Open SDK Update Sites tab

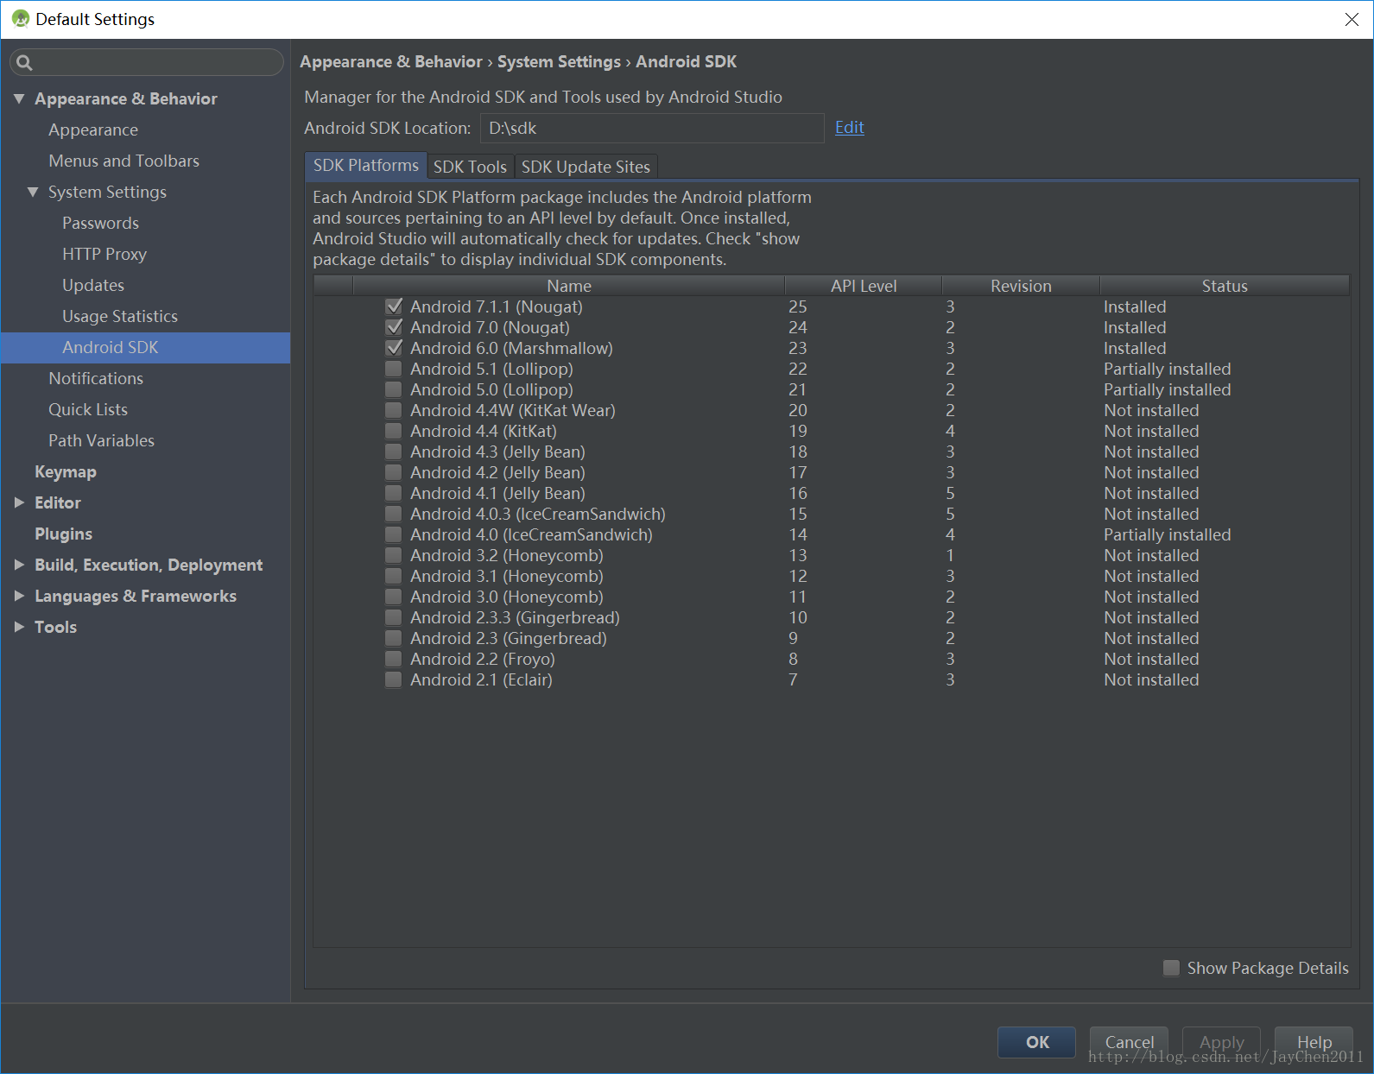click(586, 167)
